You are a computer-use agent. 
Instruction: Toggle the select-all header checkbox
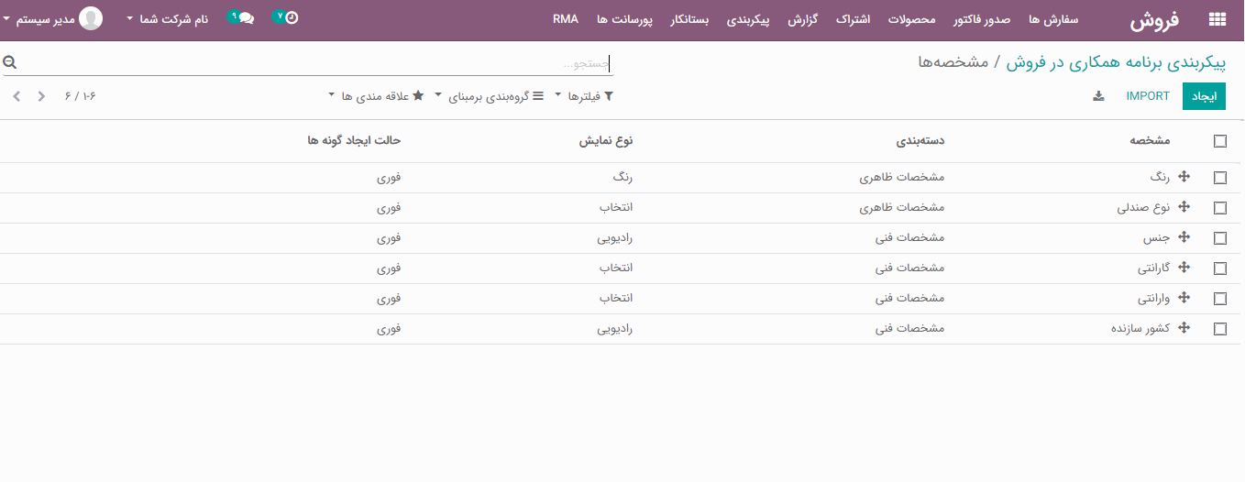click(x=1219, y=141)
